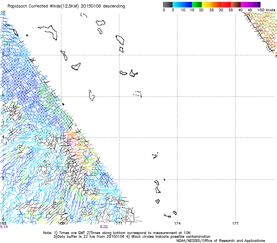
Task: Click the gray 0-5 knots legend swatch
Action: pos(168,4)
